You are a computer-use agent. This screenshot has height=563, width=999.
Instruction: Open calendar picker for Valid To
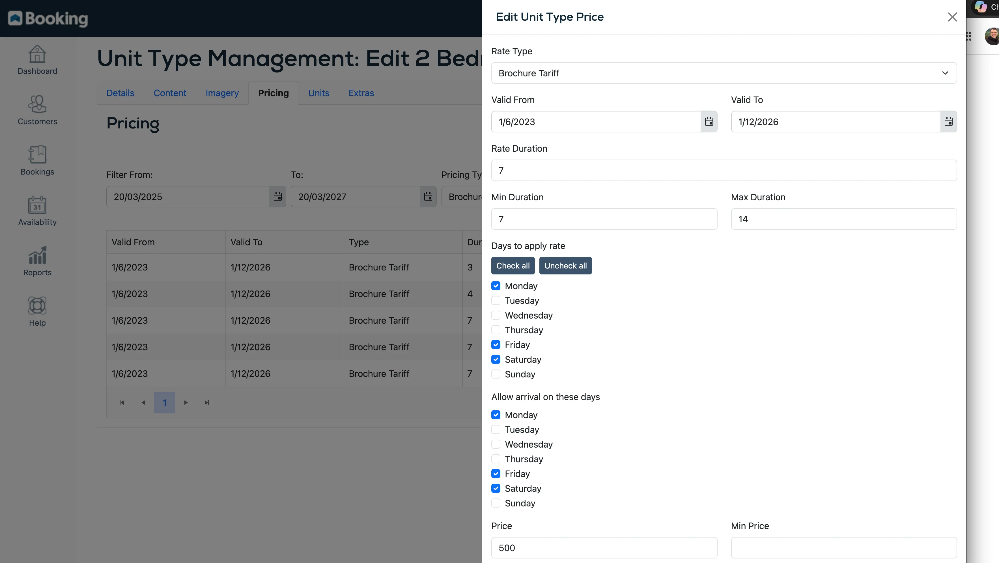click(949, 121)
